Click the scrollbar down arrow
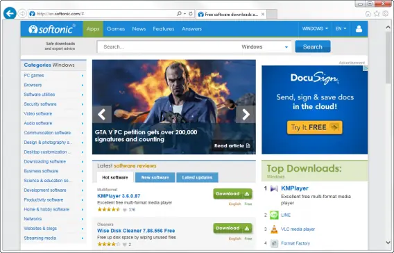The width and height of the screenshot is (394, 253). coord(388,243)
